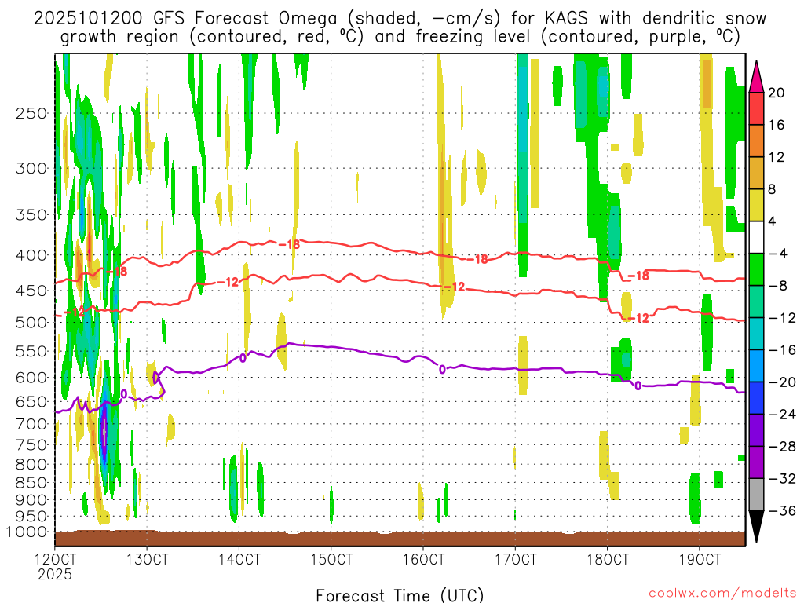
Task: Click the 120CT time axis label
Action: click(x=55, y=559)
